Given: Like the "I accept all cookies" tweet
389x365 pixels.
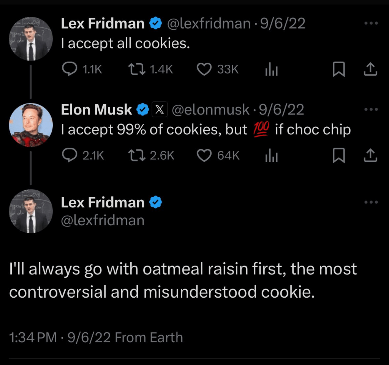Looking at the screenshot, I should (205, 69).
